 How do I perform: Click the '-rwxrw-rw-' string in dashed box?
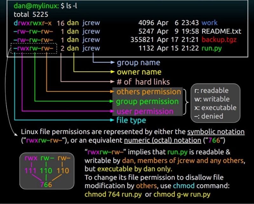coord(33,48)
